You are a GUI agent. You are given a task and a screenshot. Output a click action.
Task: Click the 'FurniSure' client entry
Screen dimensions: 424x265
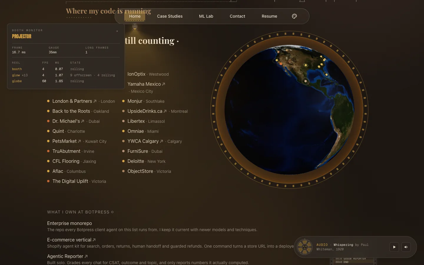click(x=142, y=151)
